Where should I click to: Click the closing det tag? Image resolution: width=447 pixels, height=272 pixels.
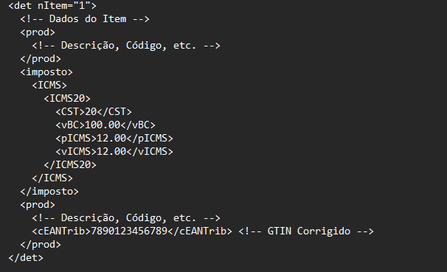tap(26, 258)
